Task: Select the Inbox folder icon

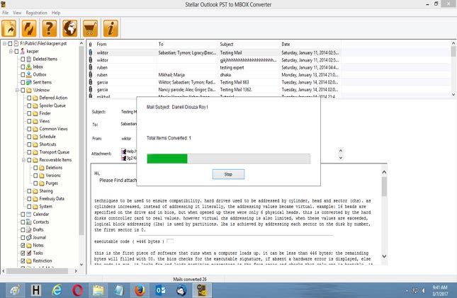Action: (29, 67)
